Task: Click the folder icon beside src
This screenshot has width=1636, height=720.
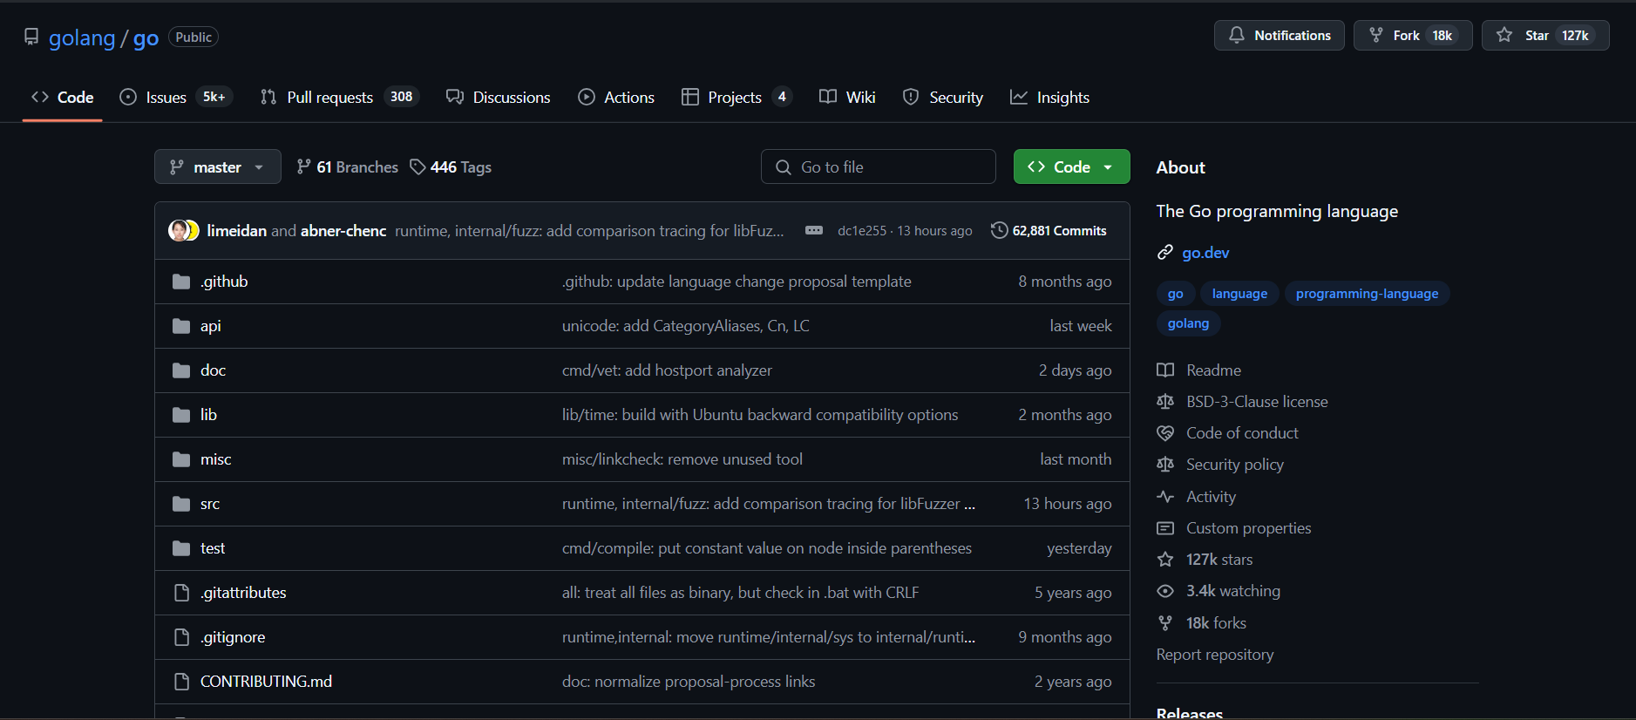Action: pos(181,504)
